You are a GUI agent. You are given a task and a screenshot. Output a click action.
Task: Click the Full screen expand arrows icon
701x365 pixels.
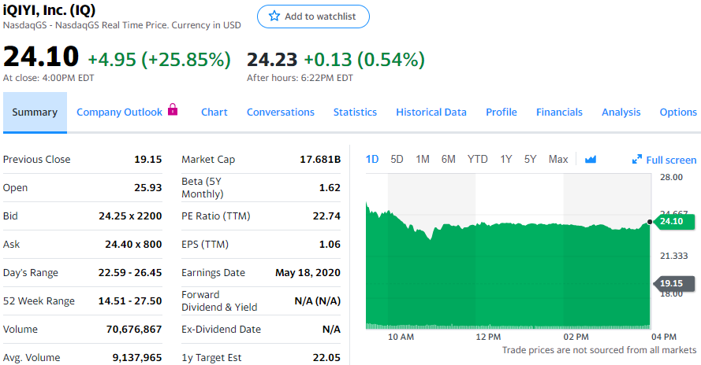tap(636, 160)
